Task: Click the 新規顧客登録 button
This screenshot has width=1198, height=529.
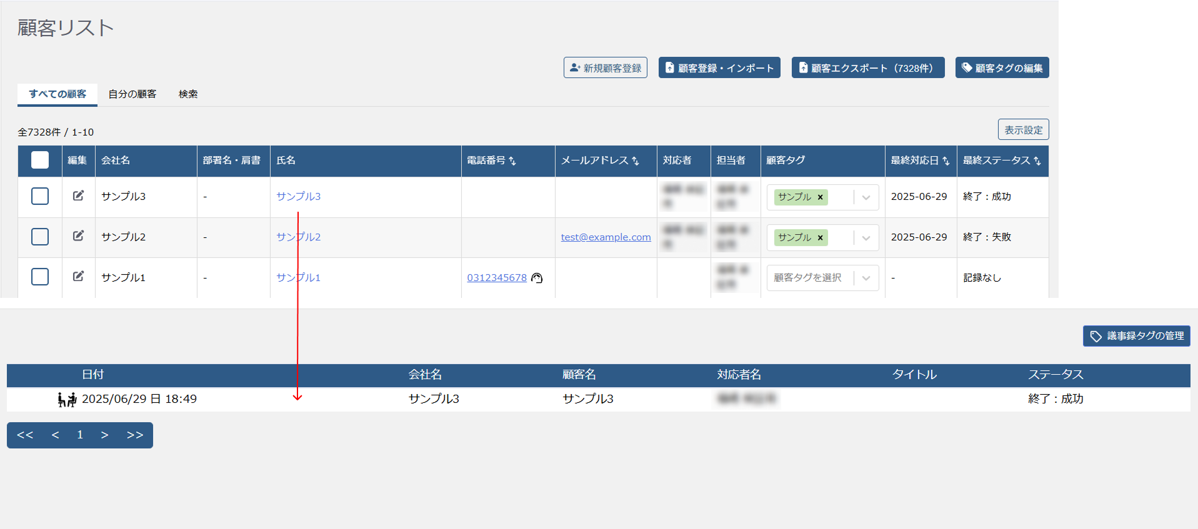Action: [605, 68]
